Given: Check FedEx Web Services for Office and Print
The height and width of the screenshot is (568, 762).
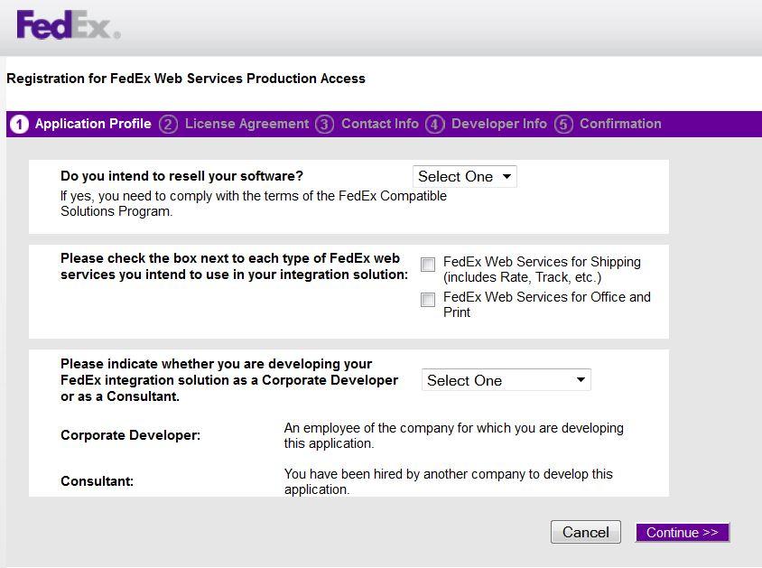Looking at the screenshot, I should [x=428, y=300].
